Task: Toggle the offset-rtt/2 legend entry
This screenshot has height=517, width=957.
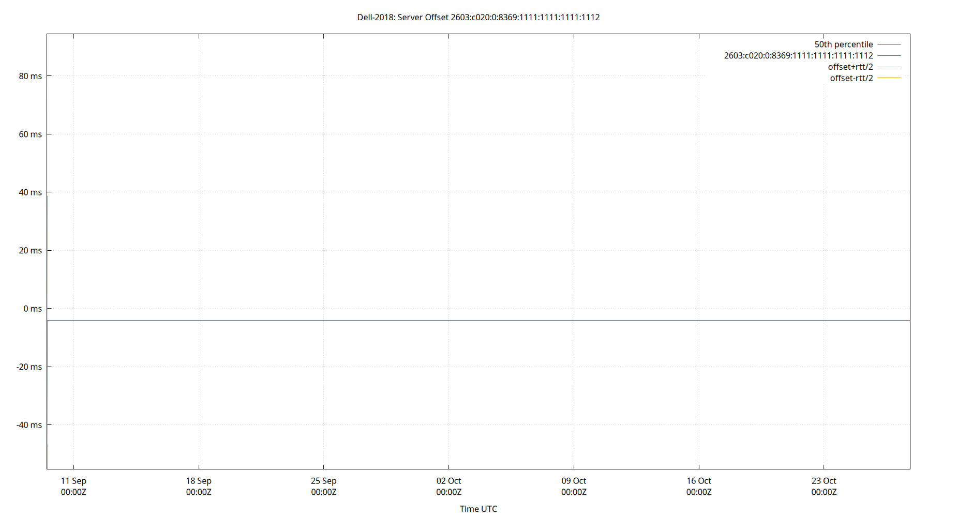Action: tap(850, 78)
